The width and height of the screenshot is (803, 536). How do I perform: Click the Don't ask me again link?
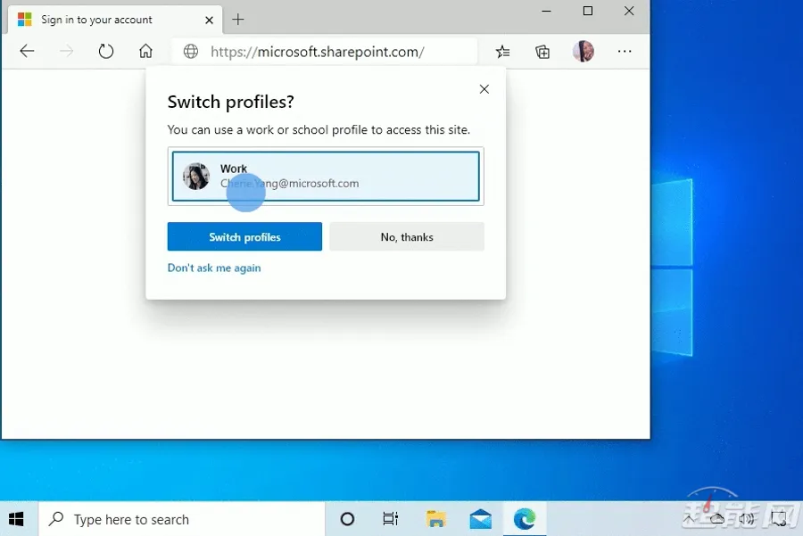click(214, 268)
